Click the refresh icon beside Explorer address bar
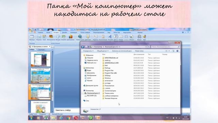218x123 pixels. point(149,47)
